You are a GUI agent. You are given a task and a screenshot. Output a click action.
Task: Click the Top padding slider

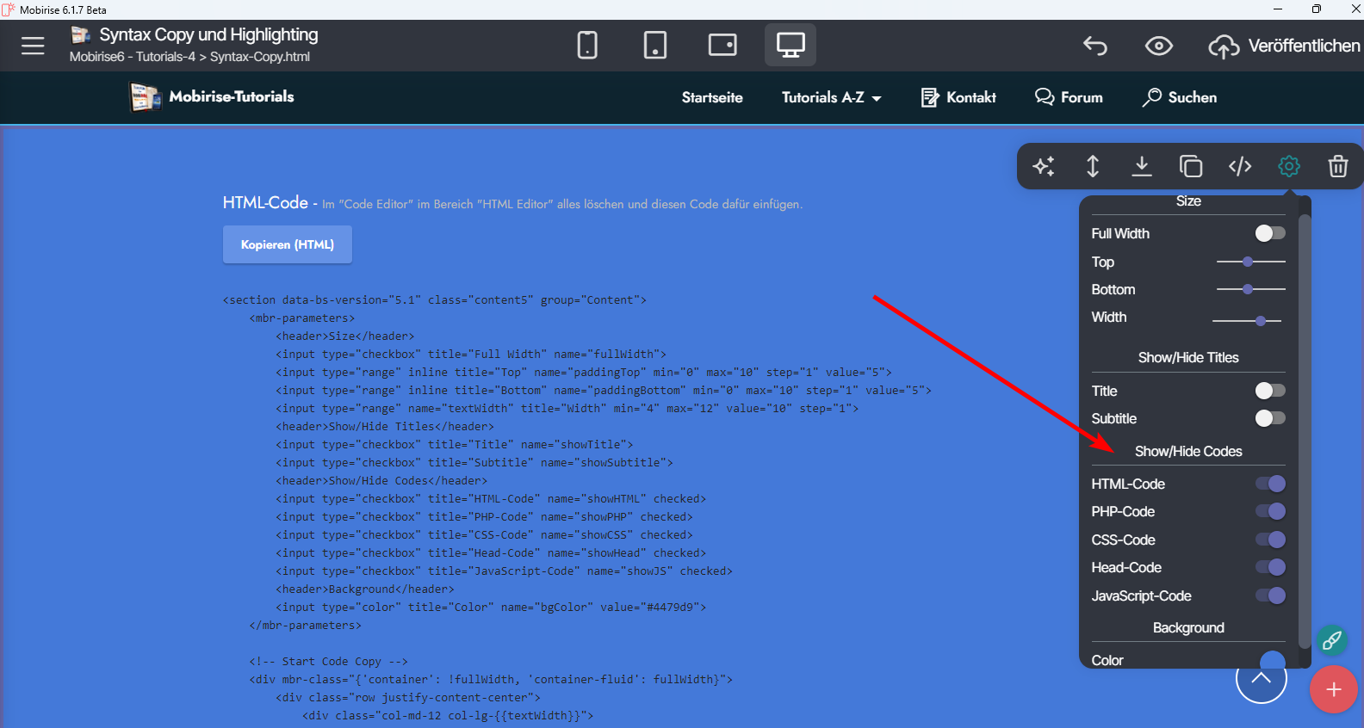[1250, 262]
